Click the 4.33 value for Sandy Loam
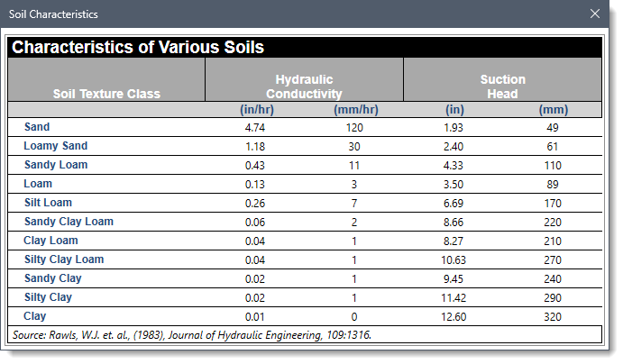This screenshot has height=364, width=623. tap(454, 166)
